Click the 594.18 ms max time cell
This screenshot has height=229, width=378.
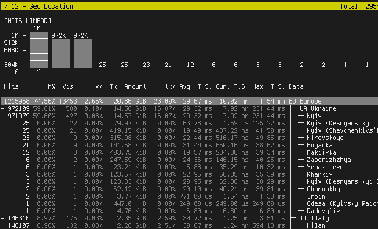tap(268, 225)
